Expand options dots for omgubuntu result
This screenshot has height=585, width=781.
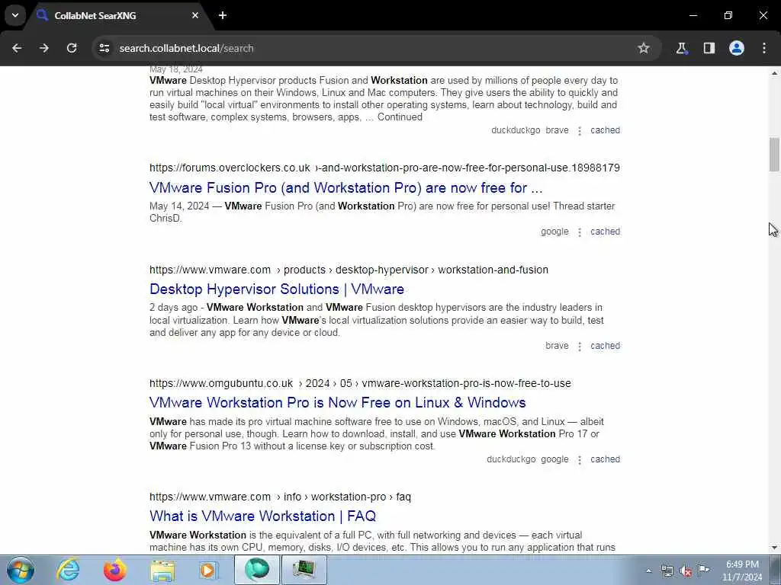pos(580,459)
